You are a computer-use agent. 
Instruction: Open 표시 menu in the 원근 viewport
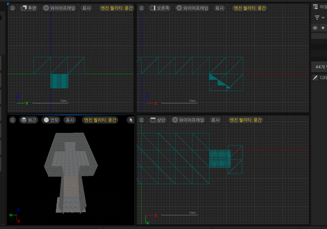[70, 120]
